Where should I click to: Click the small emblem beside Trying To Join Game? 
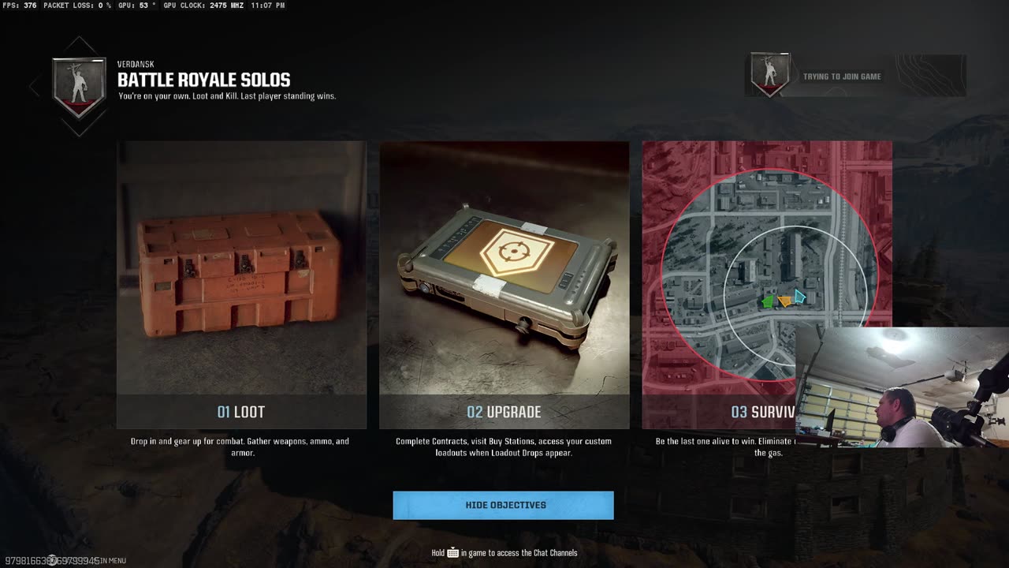769,75
